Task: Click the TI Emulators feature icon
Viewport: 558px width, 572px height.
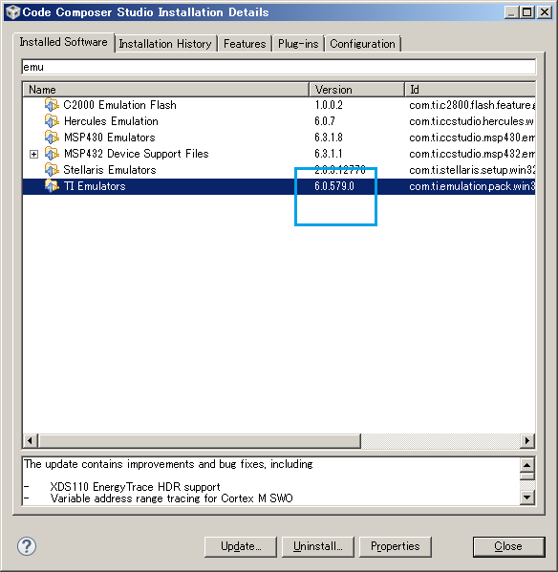Action: [x=52, y=186]
